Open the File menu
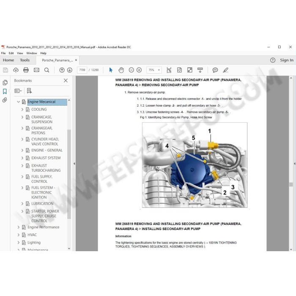This screenshot has width=296, height=296. click(x=3, y=53)
